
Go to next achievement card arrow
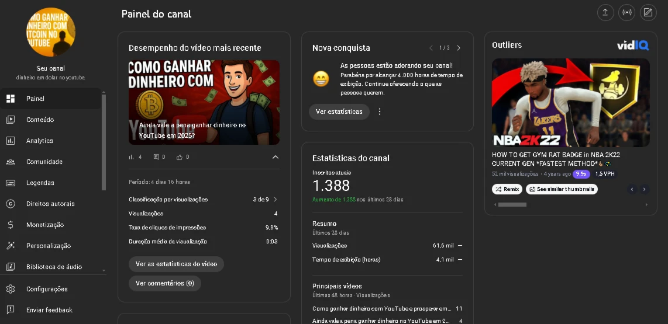click(x=459, y=48)
